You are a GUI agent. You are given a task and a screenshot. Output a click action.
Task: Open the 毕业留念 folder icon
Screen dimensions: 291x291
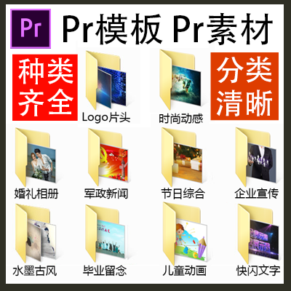click(x=105, y=234)
